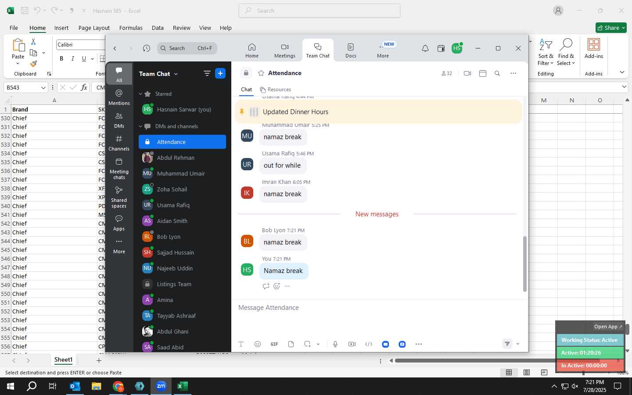The width and height of the screenshot is (632, 395).
Task: Click the notifications bell icon
Action: 425,48
